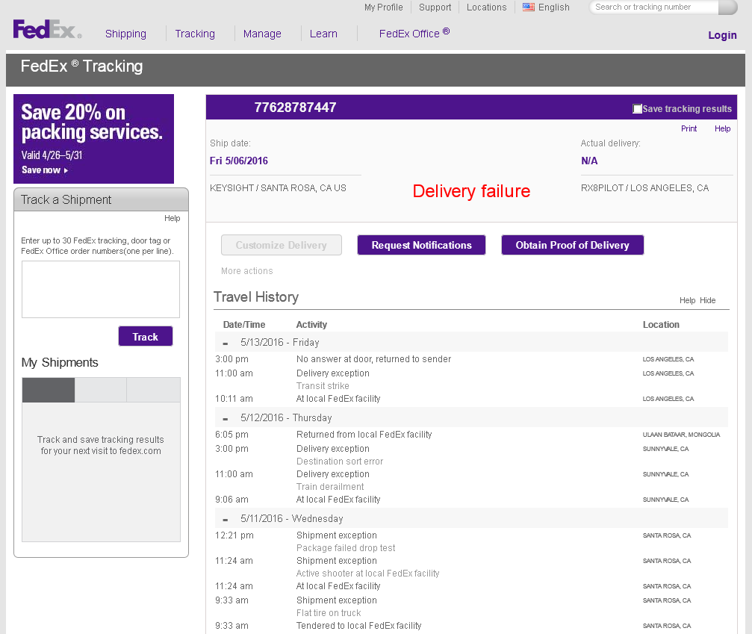Click the Location column header
The width and height of the screenshot is (752, 634).
click(x=661, y=325)
